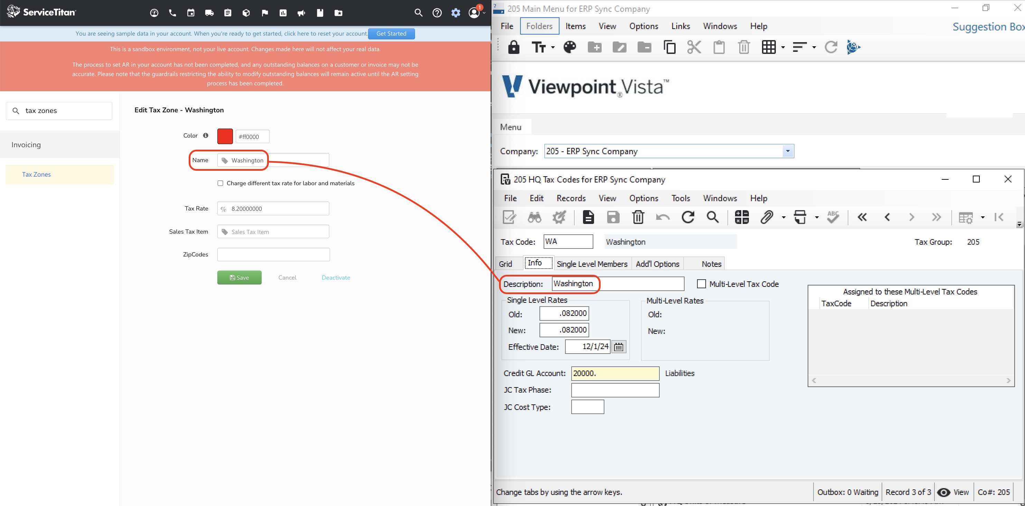The image size is (1025, 506).
Task: Click the #ff0000 hex color field
Action: click(x=252, y=137)
